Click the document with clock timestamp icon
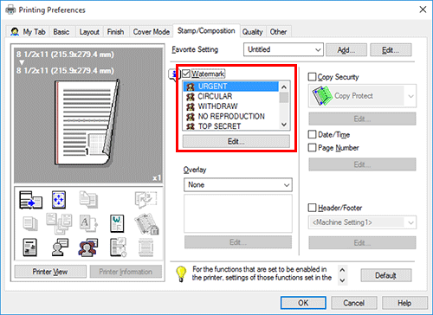This screenshot has height=315, width=433. pyautogui.click(x=118, y=247)
